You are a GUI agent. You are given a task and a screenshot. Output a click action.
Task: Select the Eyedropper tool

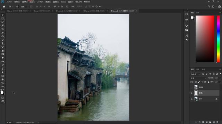2,33
